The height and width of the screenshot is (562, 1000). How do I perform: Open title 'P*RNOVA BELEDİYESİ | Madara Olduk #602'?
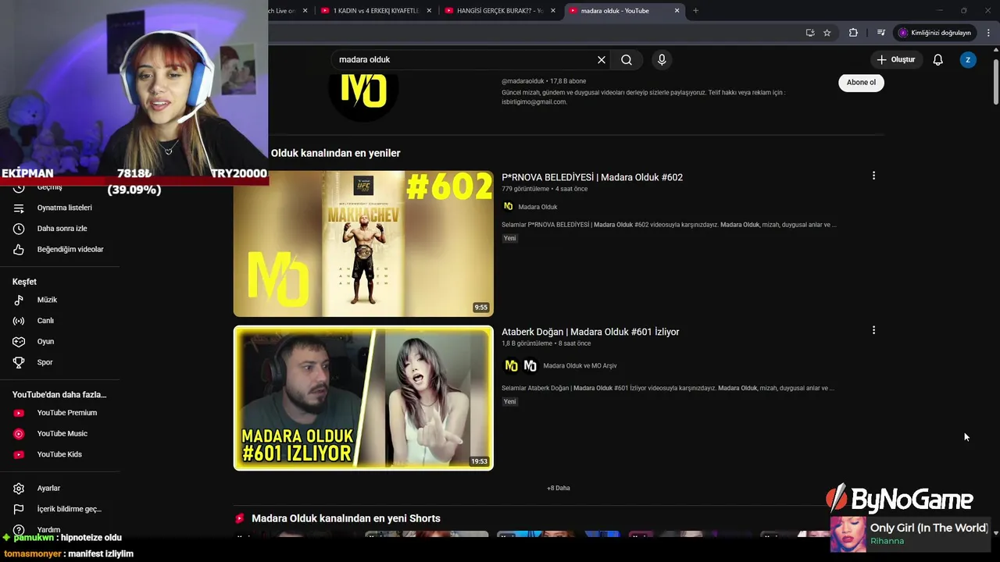point(592,177)
